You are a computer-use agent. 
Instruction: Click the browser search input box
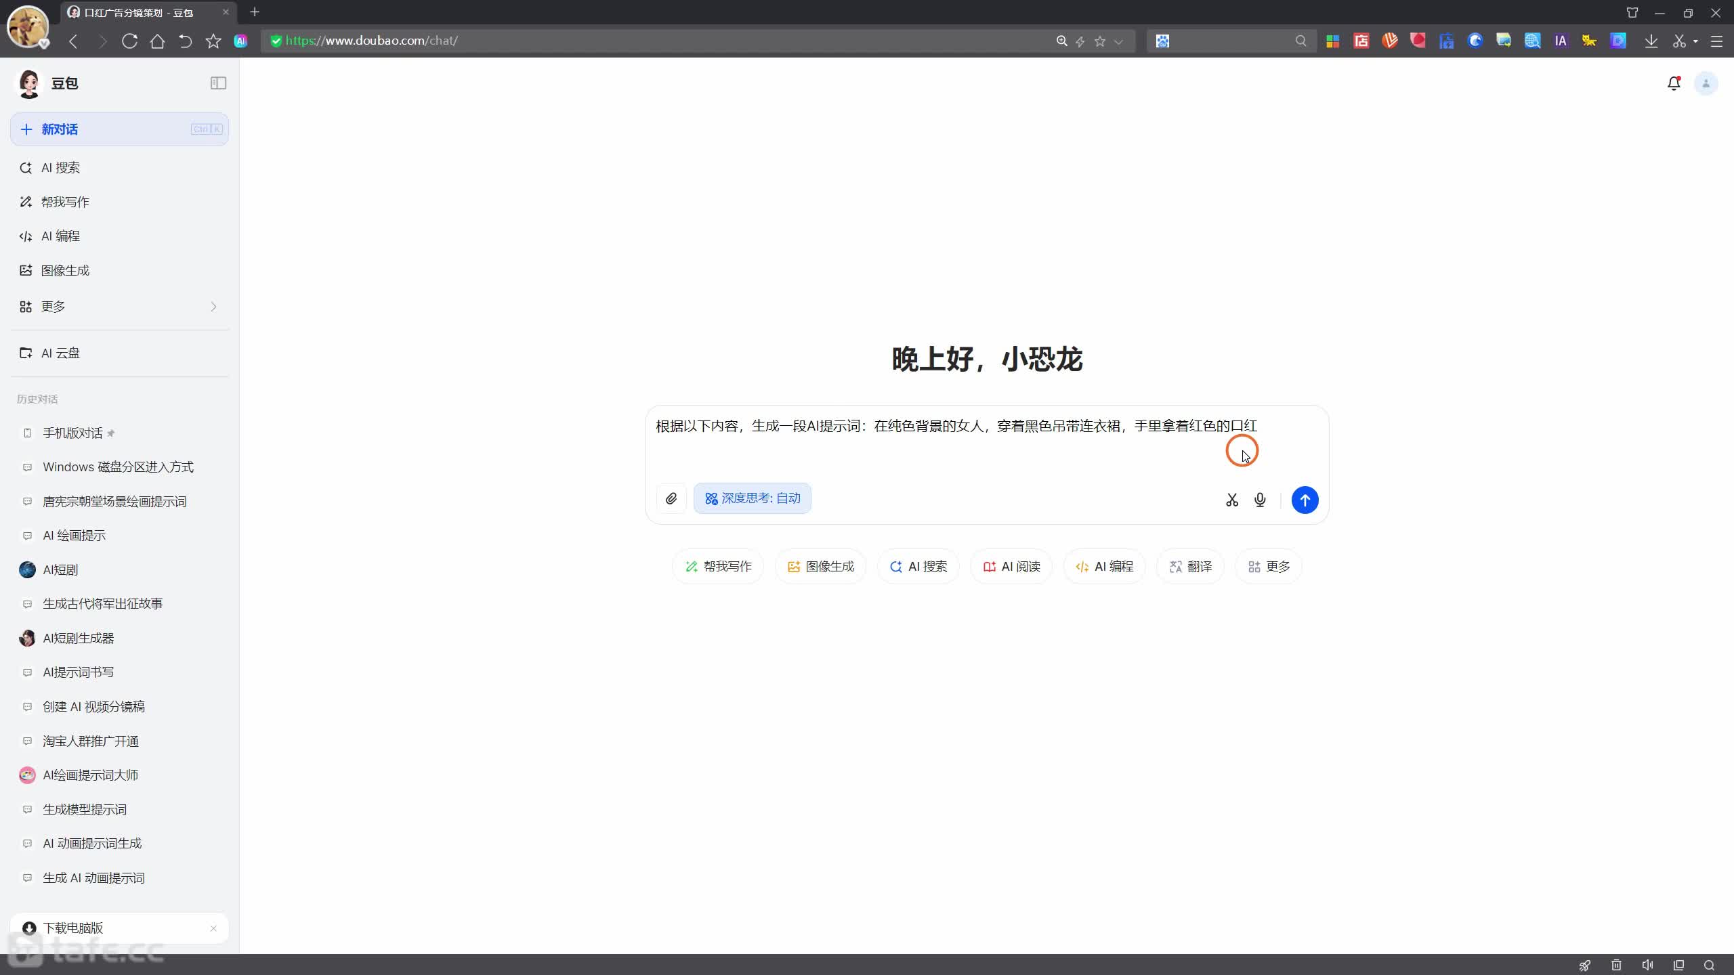(x=1231, y=41)
